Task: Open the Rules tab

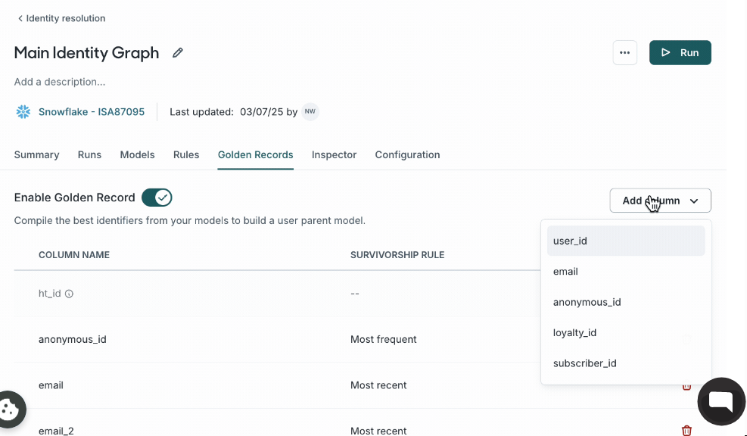Action: pyautogui.click(x=186, y=155)
